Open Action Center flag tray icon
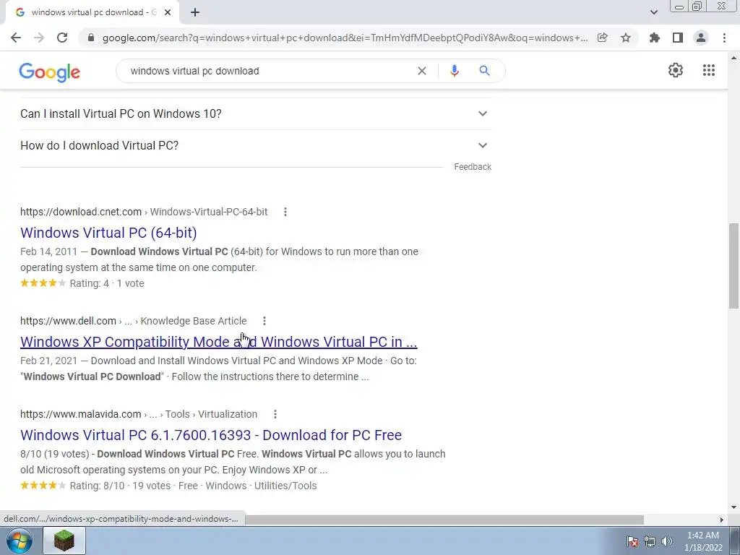Viewport: 740px width, 555px height. (x=632, y=541)
